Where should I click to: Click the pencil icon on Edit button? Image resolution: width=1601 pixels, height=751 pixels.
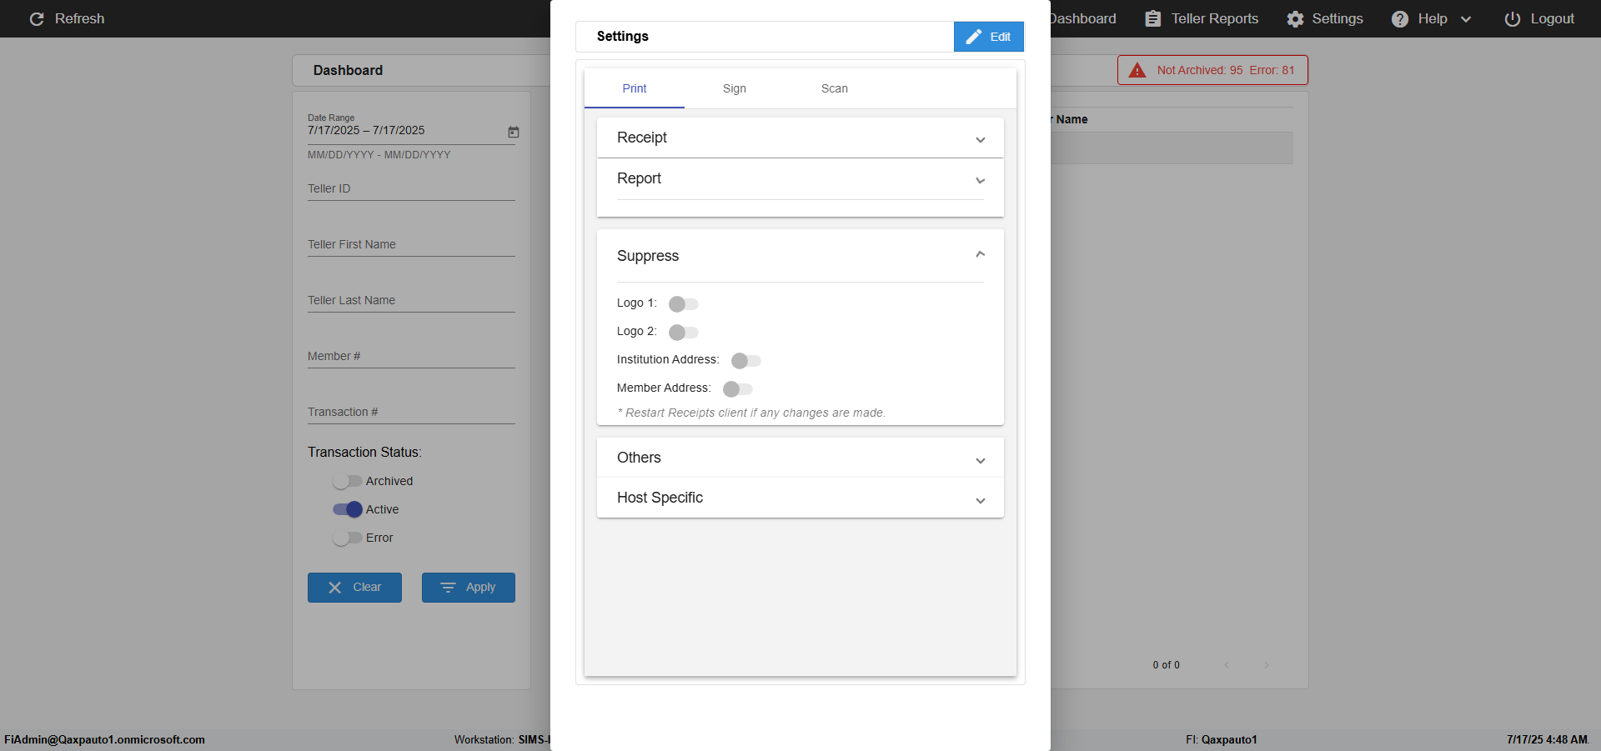(x=973, y=37)
